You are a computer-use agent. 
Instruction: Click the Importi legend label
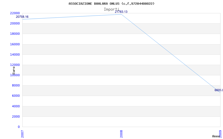coord(111,9)
